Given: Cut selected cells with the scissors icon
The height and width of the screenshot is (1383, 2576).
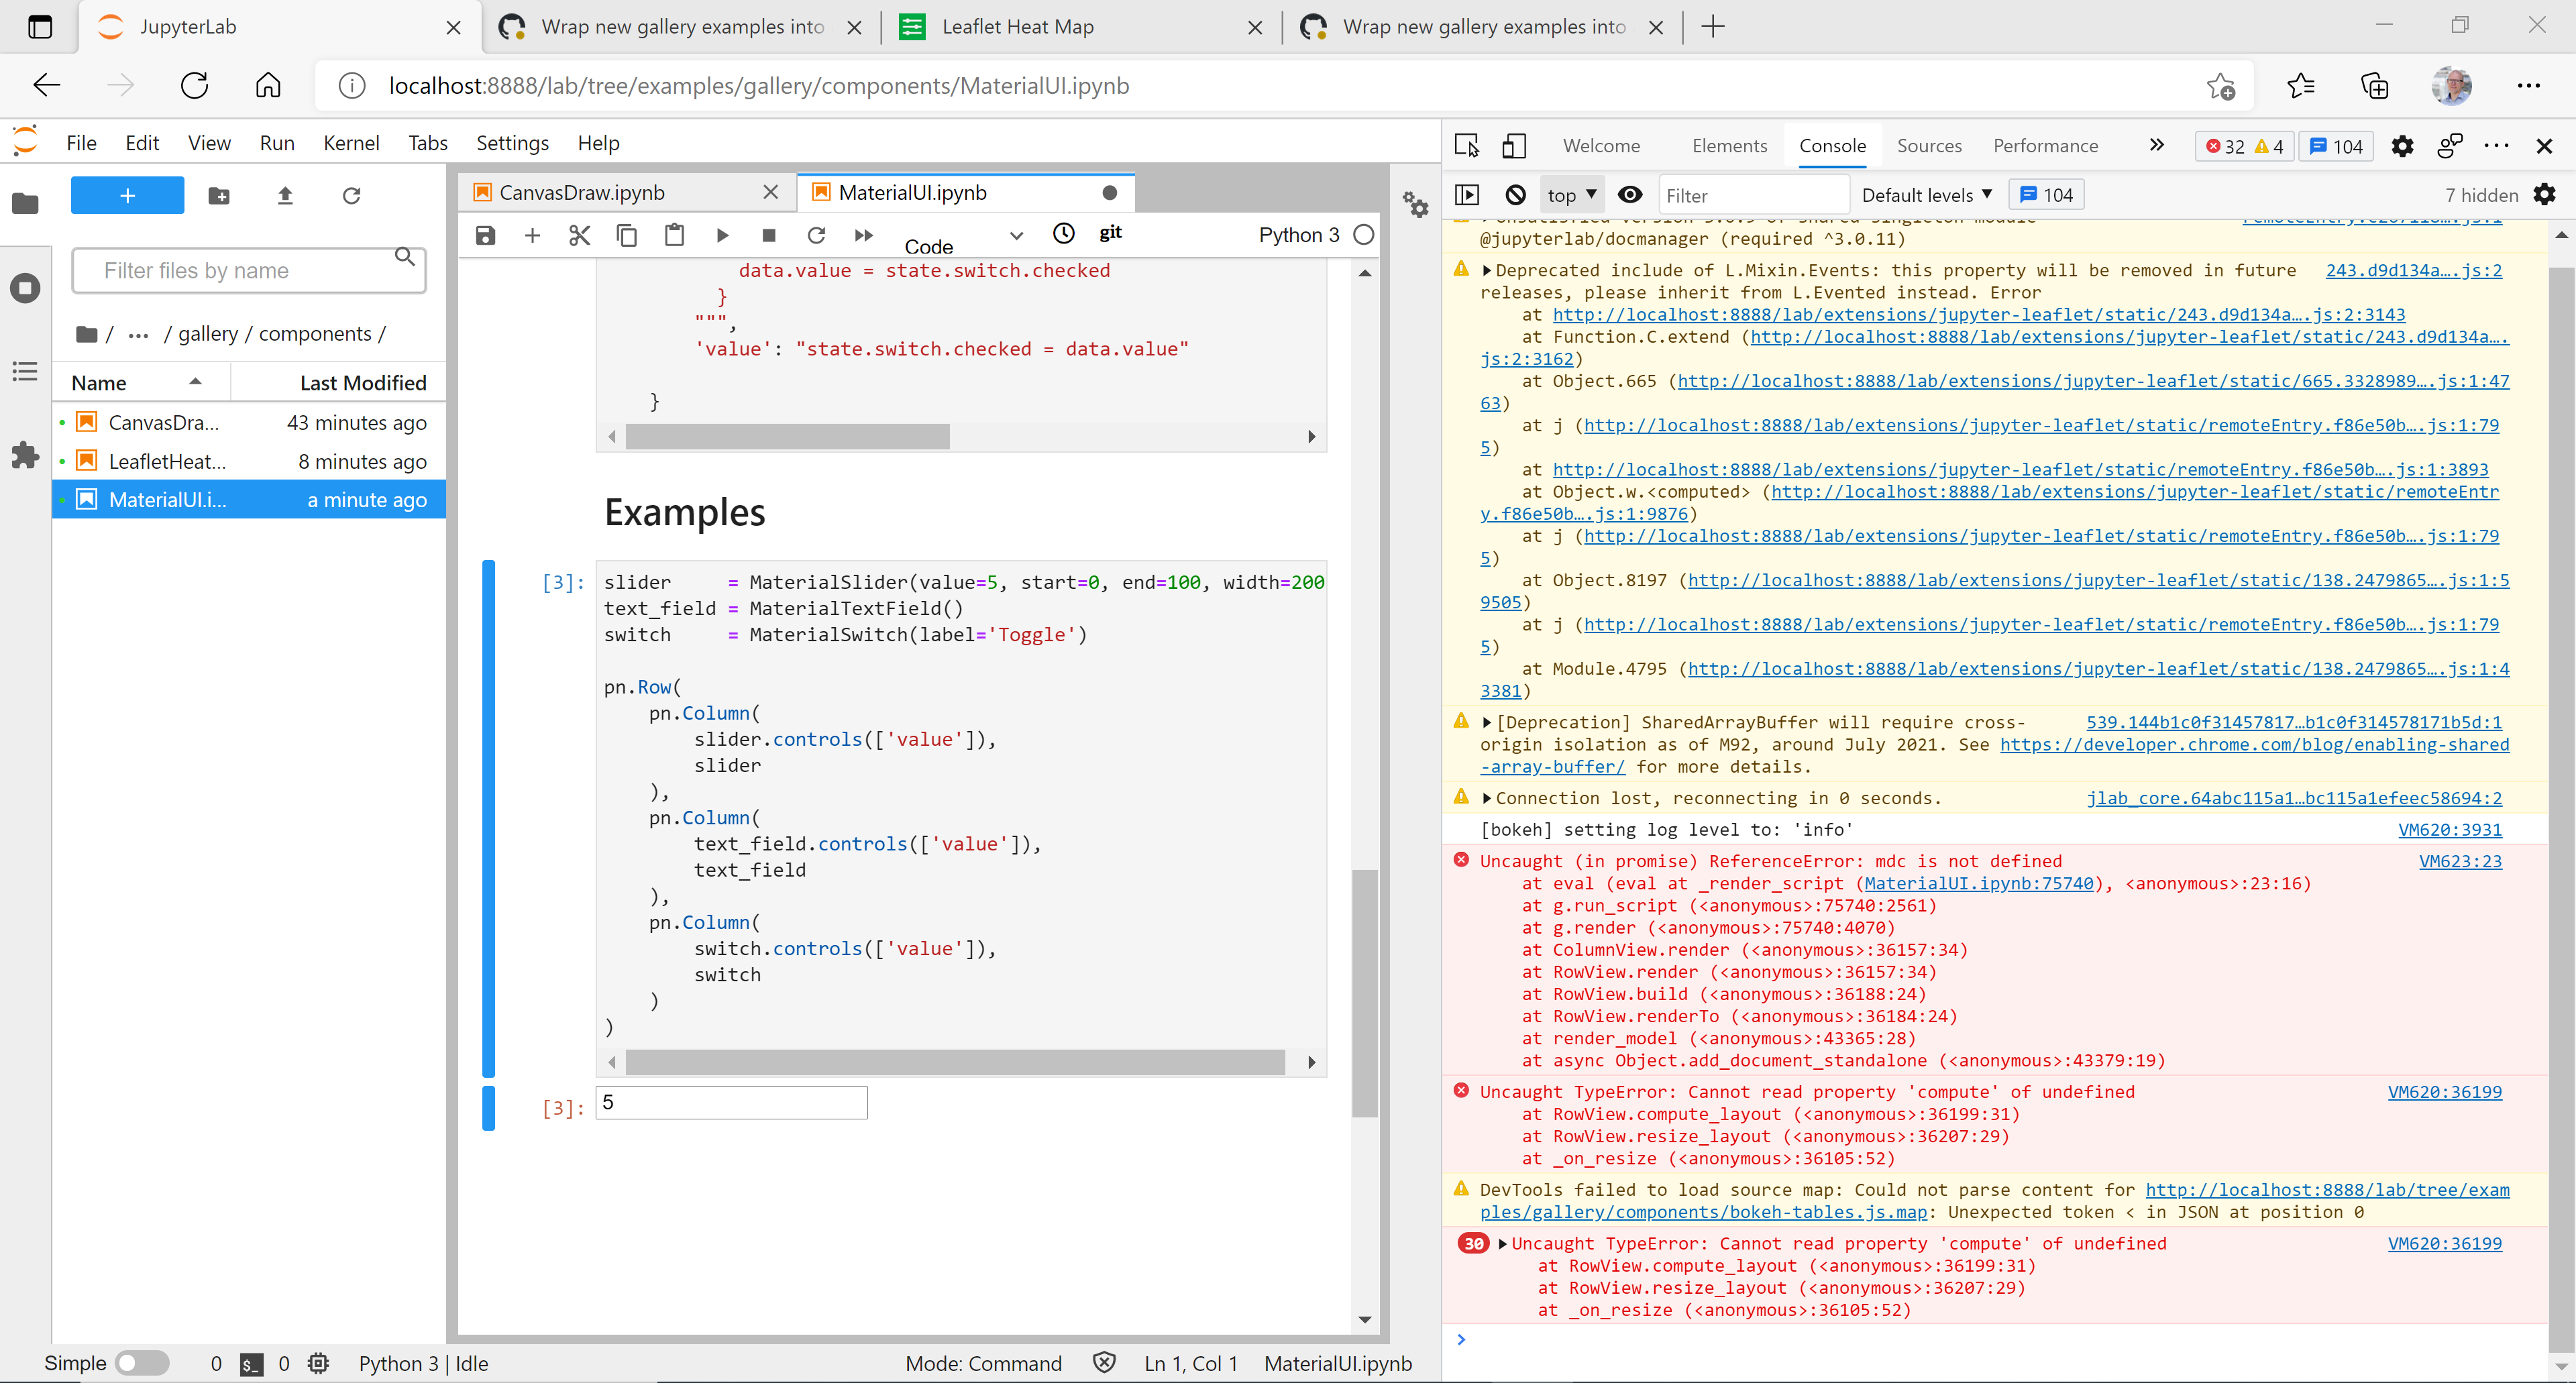Looking at the screenshot, I should [x=579, y=235].
